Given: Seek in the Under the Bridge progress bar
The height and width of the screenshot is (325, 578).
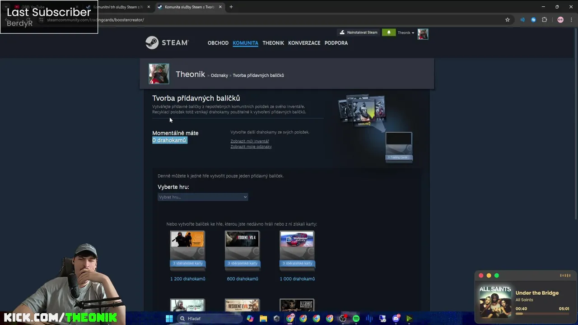Looking at the screenshot, I should pyautogui.click(x=542, y=314).
